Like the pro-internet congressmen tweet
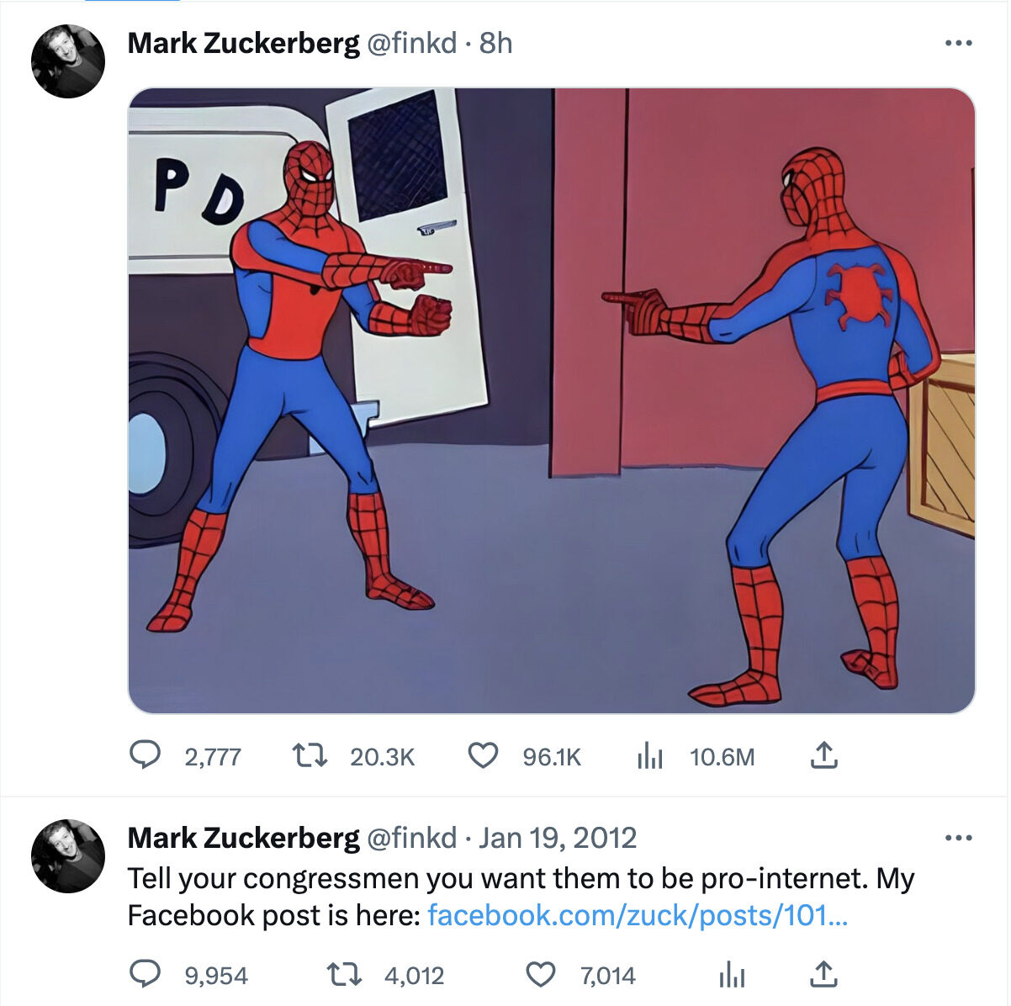The height and width of the screenshot is (1006, 1011). coord(540,974)
